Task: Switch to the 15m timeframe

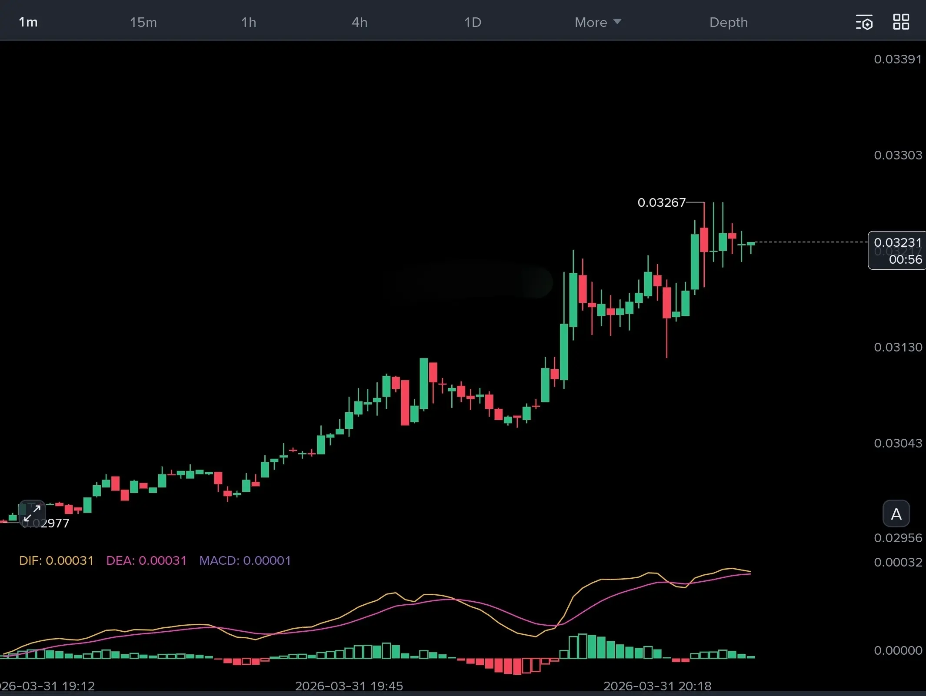Action: (143, 22)
